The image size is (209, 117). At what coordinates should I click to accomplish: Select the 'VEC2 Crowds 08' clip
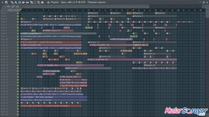click(51, 71)
